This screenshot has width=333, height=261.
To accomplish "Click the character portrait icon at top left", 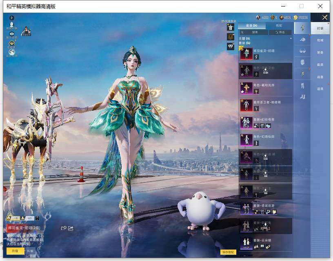I will 12,25.
